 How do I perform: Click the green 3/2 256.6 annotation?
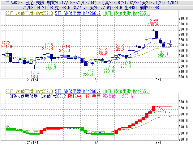tap(163, 54)
